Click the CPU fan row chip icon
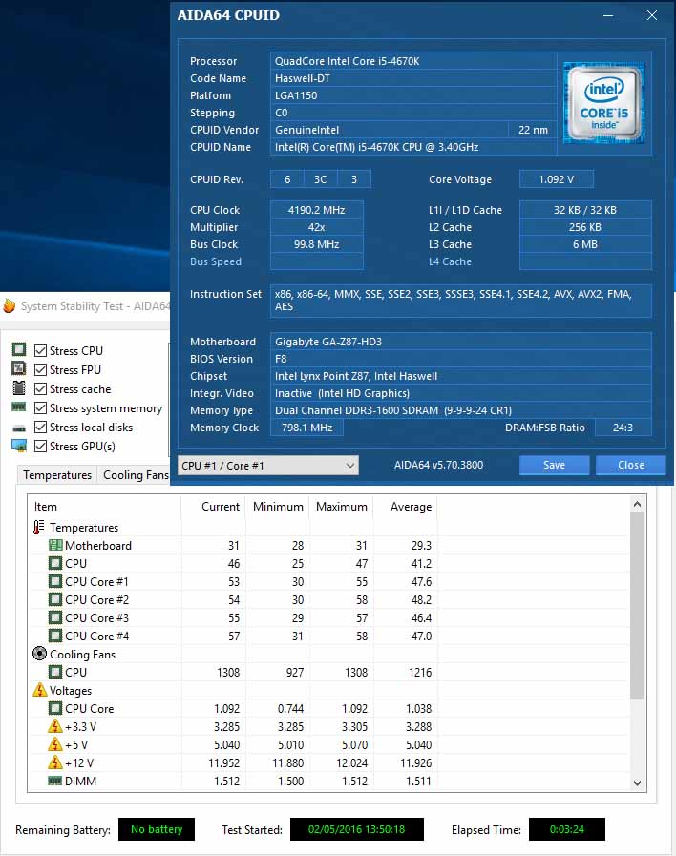 [x=55, y=672]
